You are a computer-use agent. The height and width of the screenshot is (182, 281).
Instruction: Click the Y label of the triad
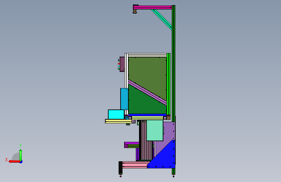(20, 146)
